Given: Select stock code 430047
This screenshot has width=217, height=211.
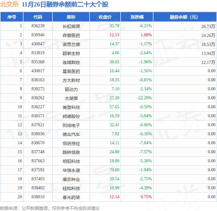Looking at the screenshot, I should click(x=38, y=44).
